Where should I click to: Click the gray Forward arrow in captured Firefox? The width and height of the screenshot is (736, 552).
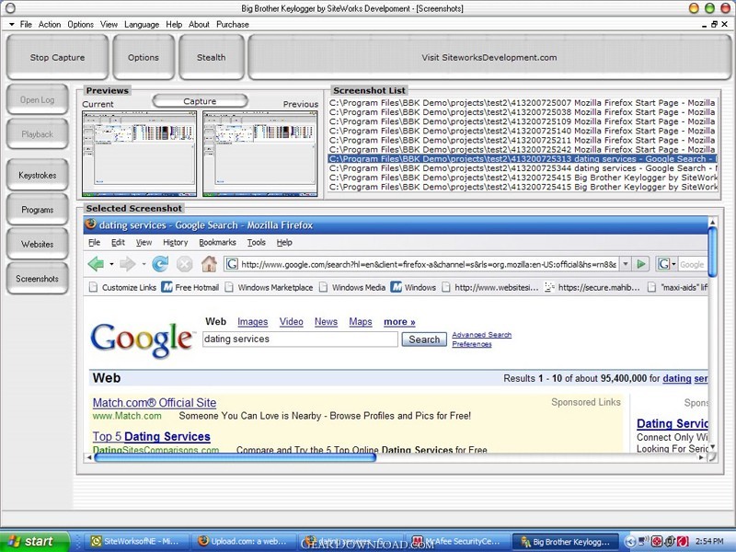coord(127,264)
